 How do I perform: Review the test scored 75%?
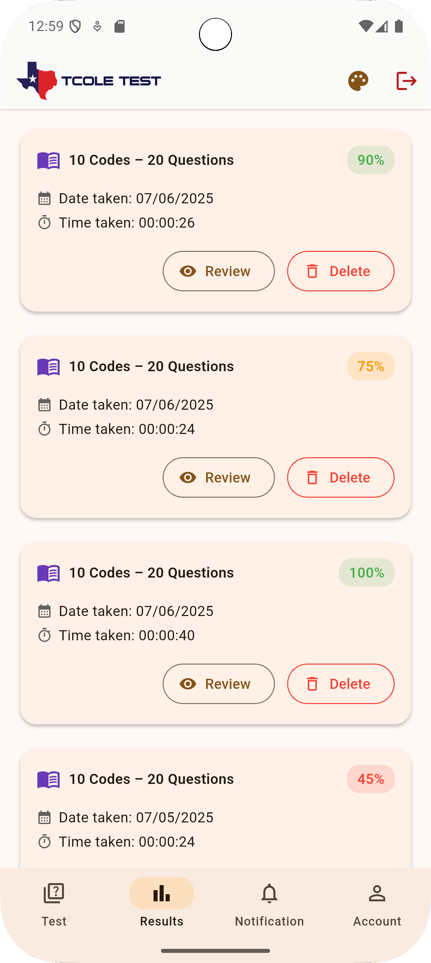pyautogui.click(x=219, y=477)
